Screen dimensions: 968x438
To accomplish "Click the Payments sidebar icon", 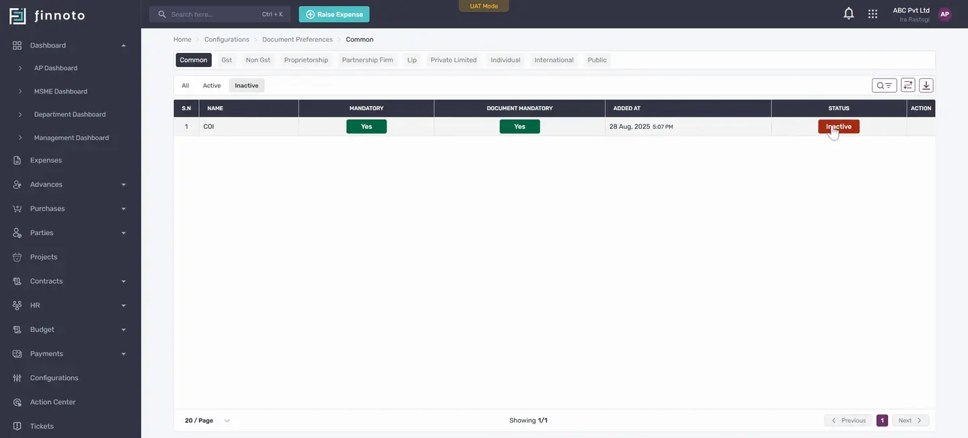I will 17,353.
